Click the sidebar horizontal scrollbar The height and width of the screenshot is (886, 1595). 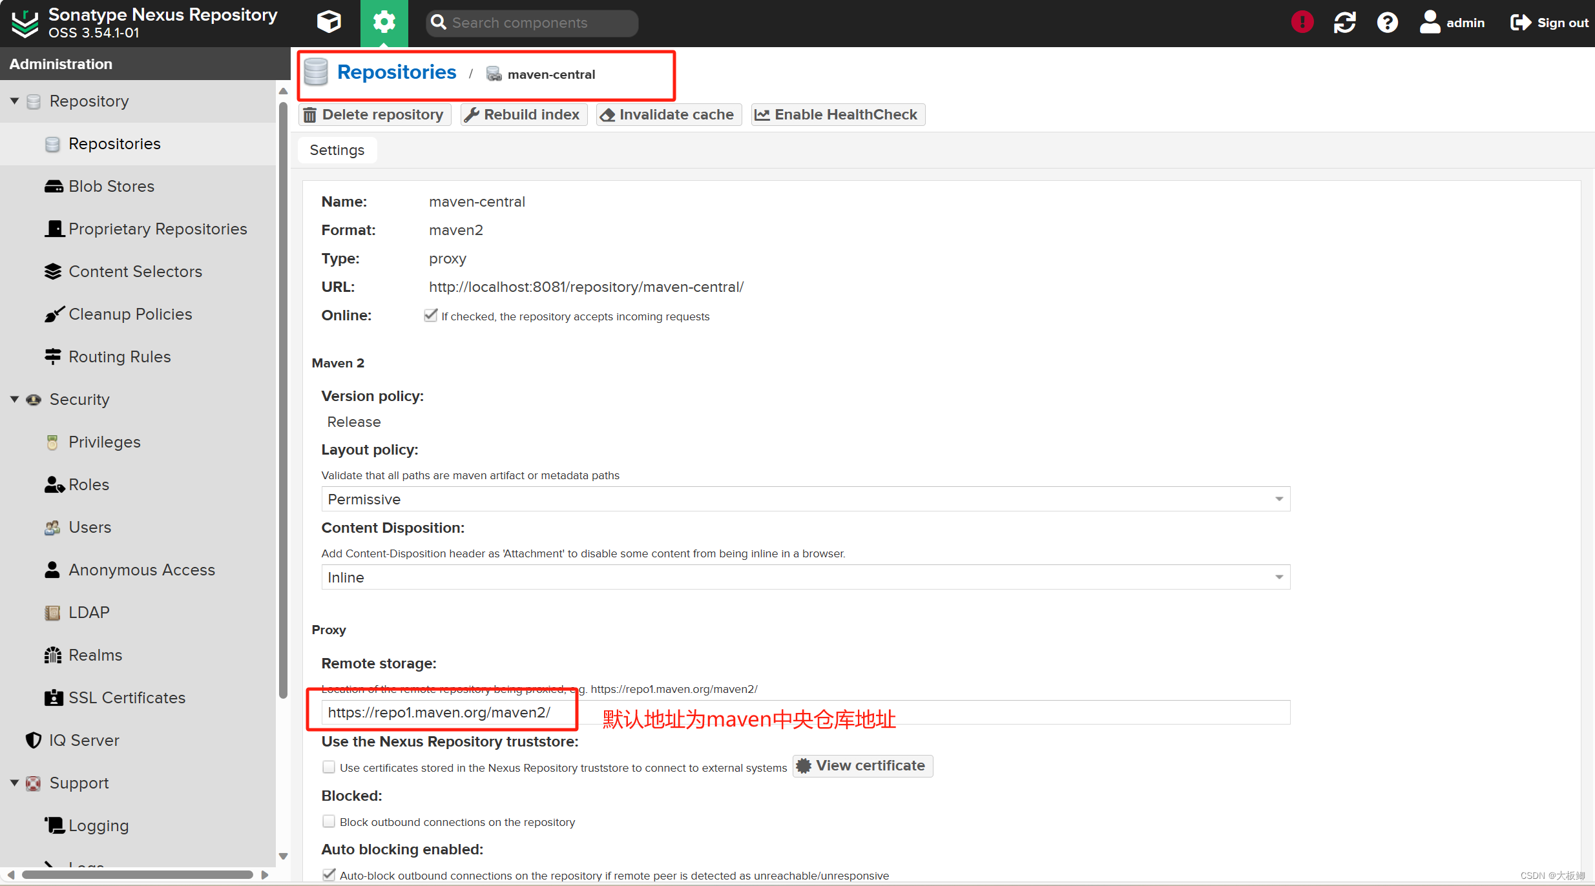pyautogui.click(x=137, y=874)
